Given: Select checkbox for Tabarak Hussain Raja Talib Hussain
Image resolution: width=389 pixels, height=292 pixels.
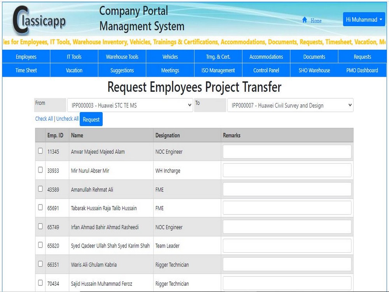Looking at the screenshot, I should 40,208.
